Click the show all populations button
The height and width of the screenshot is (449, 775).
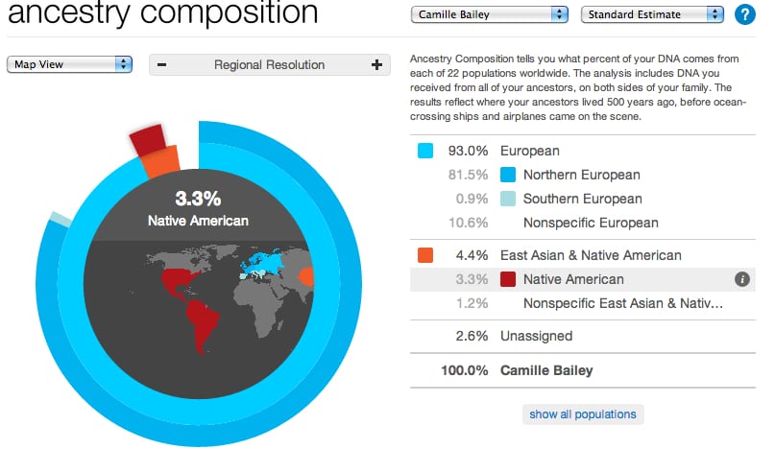(x=583, y=414)
